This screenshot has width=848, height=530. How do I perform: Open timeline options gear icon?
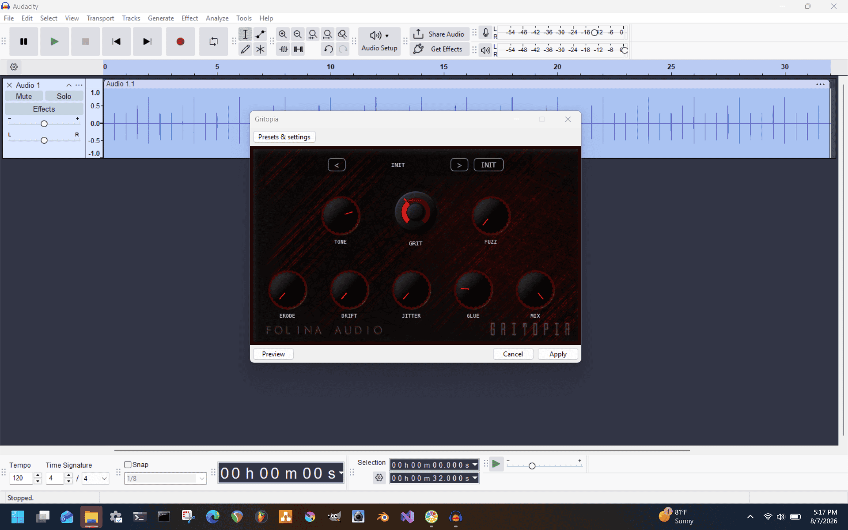(x=14, y=67)
